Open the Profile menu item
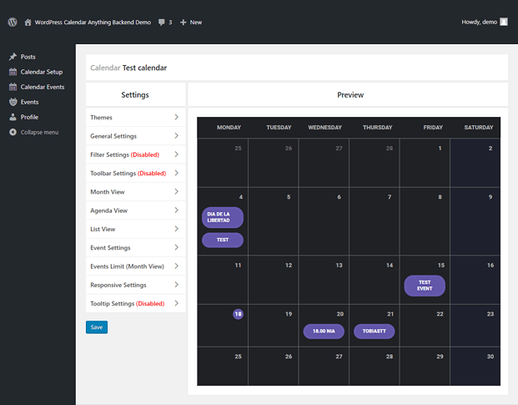This screenshot has width=518, height=405. [29, 117]
